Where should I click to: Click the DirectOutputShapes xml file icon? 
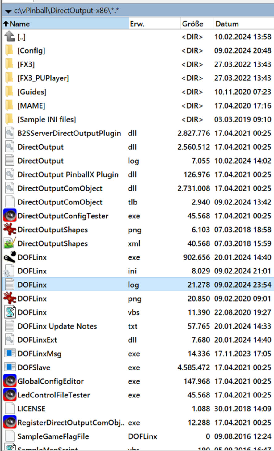(x=10, y=243)
